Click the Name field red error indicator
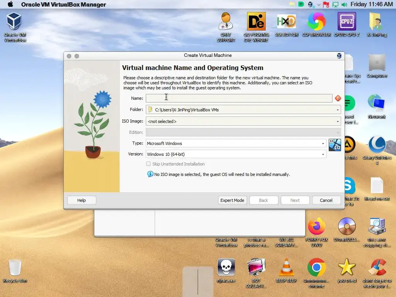This screenshot has width=396, height=297. click(338, 98)
